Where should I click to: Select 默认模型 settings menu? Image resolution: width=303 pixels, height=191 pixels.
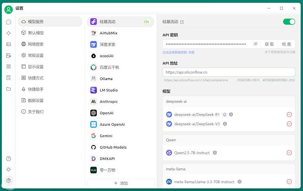(x=50, y=33)
